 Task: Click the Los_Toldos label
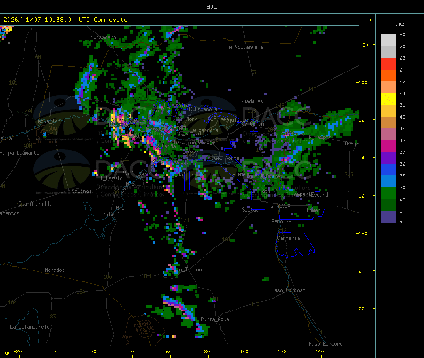(x=188, y=270)
